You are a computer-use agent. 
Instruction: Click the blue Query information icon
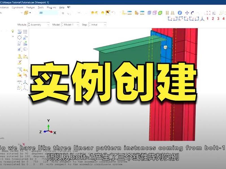tap(180, 13)
